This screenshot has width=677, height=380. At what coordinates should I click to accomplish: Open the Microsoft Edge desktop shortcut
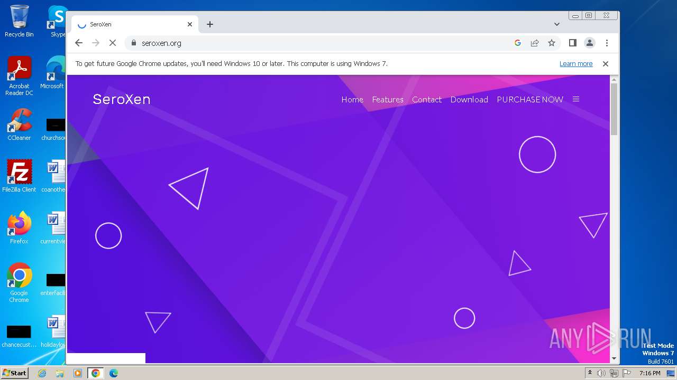pyautogui.click(x=53, y=73)
